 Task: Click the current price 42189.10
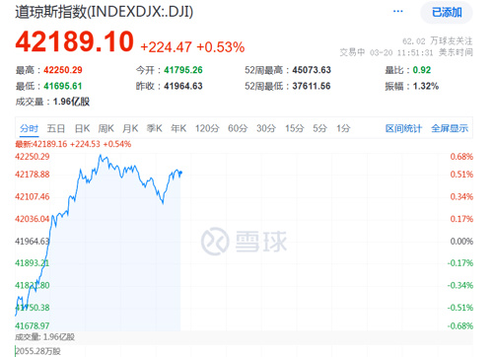[75, 41]
